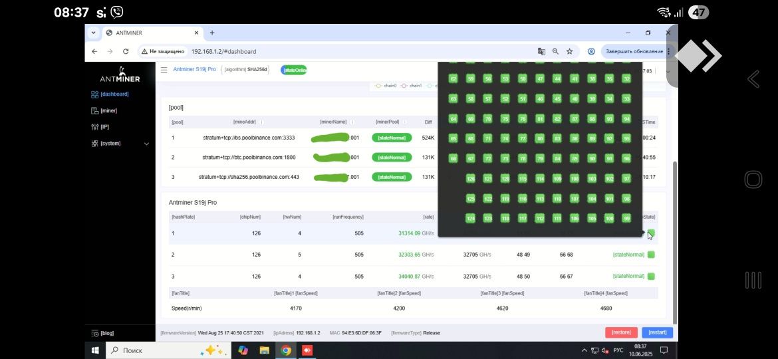The image size is (778, 359).
Task: Click the Antminer logo
Action: pos(120,74)
